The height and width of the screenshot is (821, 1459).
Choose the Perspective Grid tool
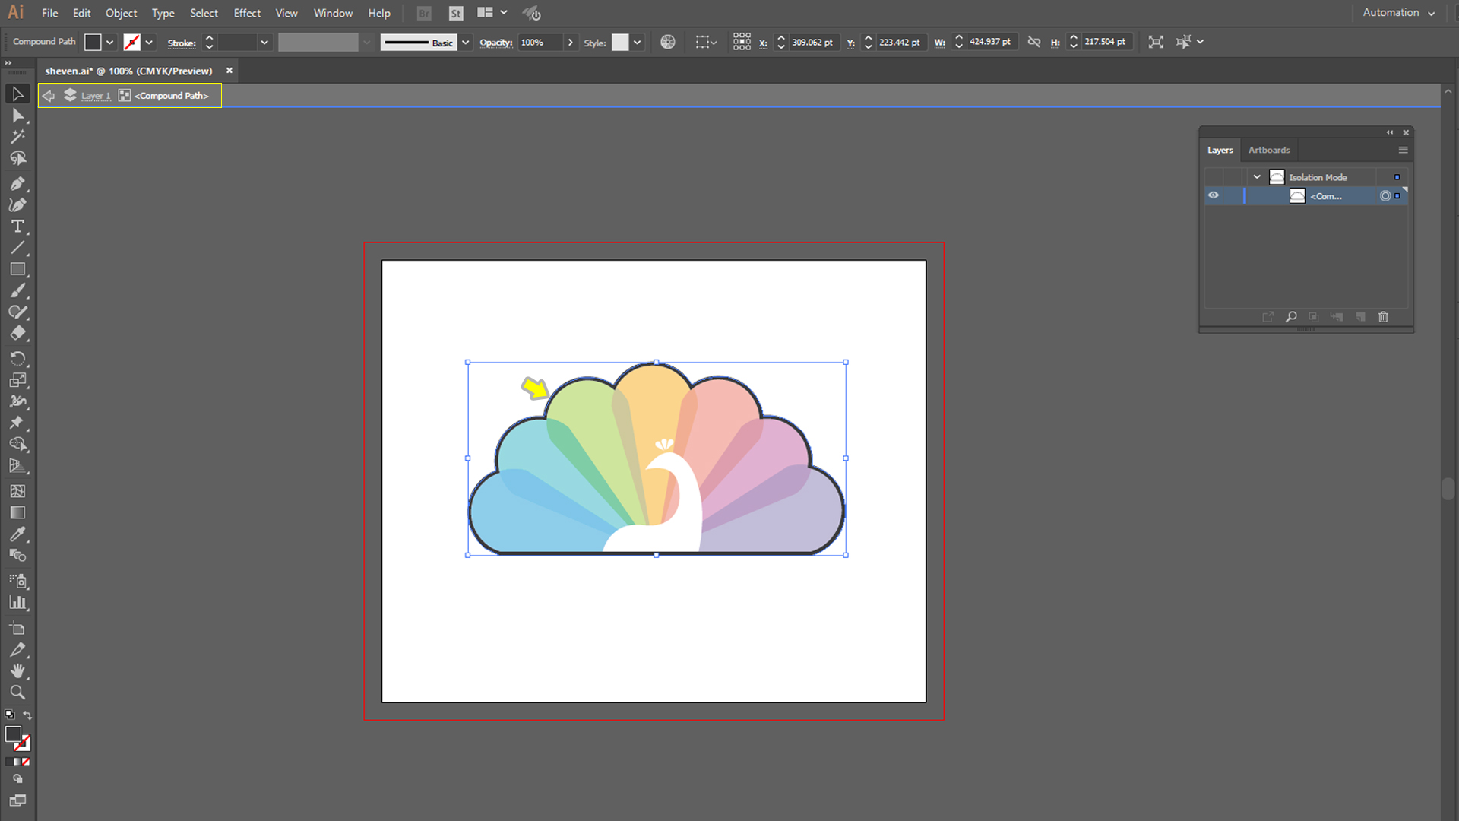pos(17,465)
